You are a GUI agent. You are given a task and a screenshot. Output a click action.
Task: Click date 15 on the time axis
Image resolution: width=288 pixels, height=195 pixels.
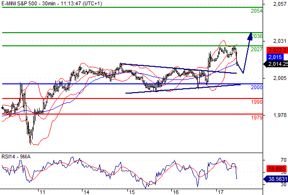pyautogui.click(x=132, y=192)
